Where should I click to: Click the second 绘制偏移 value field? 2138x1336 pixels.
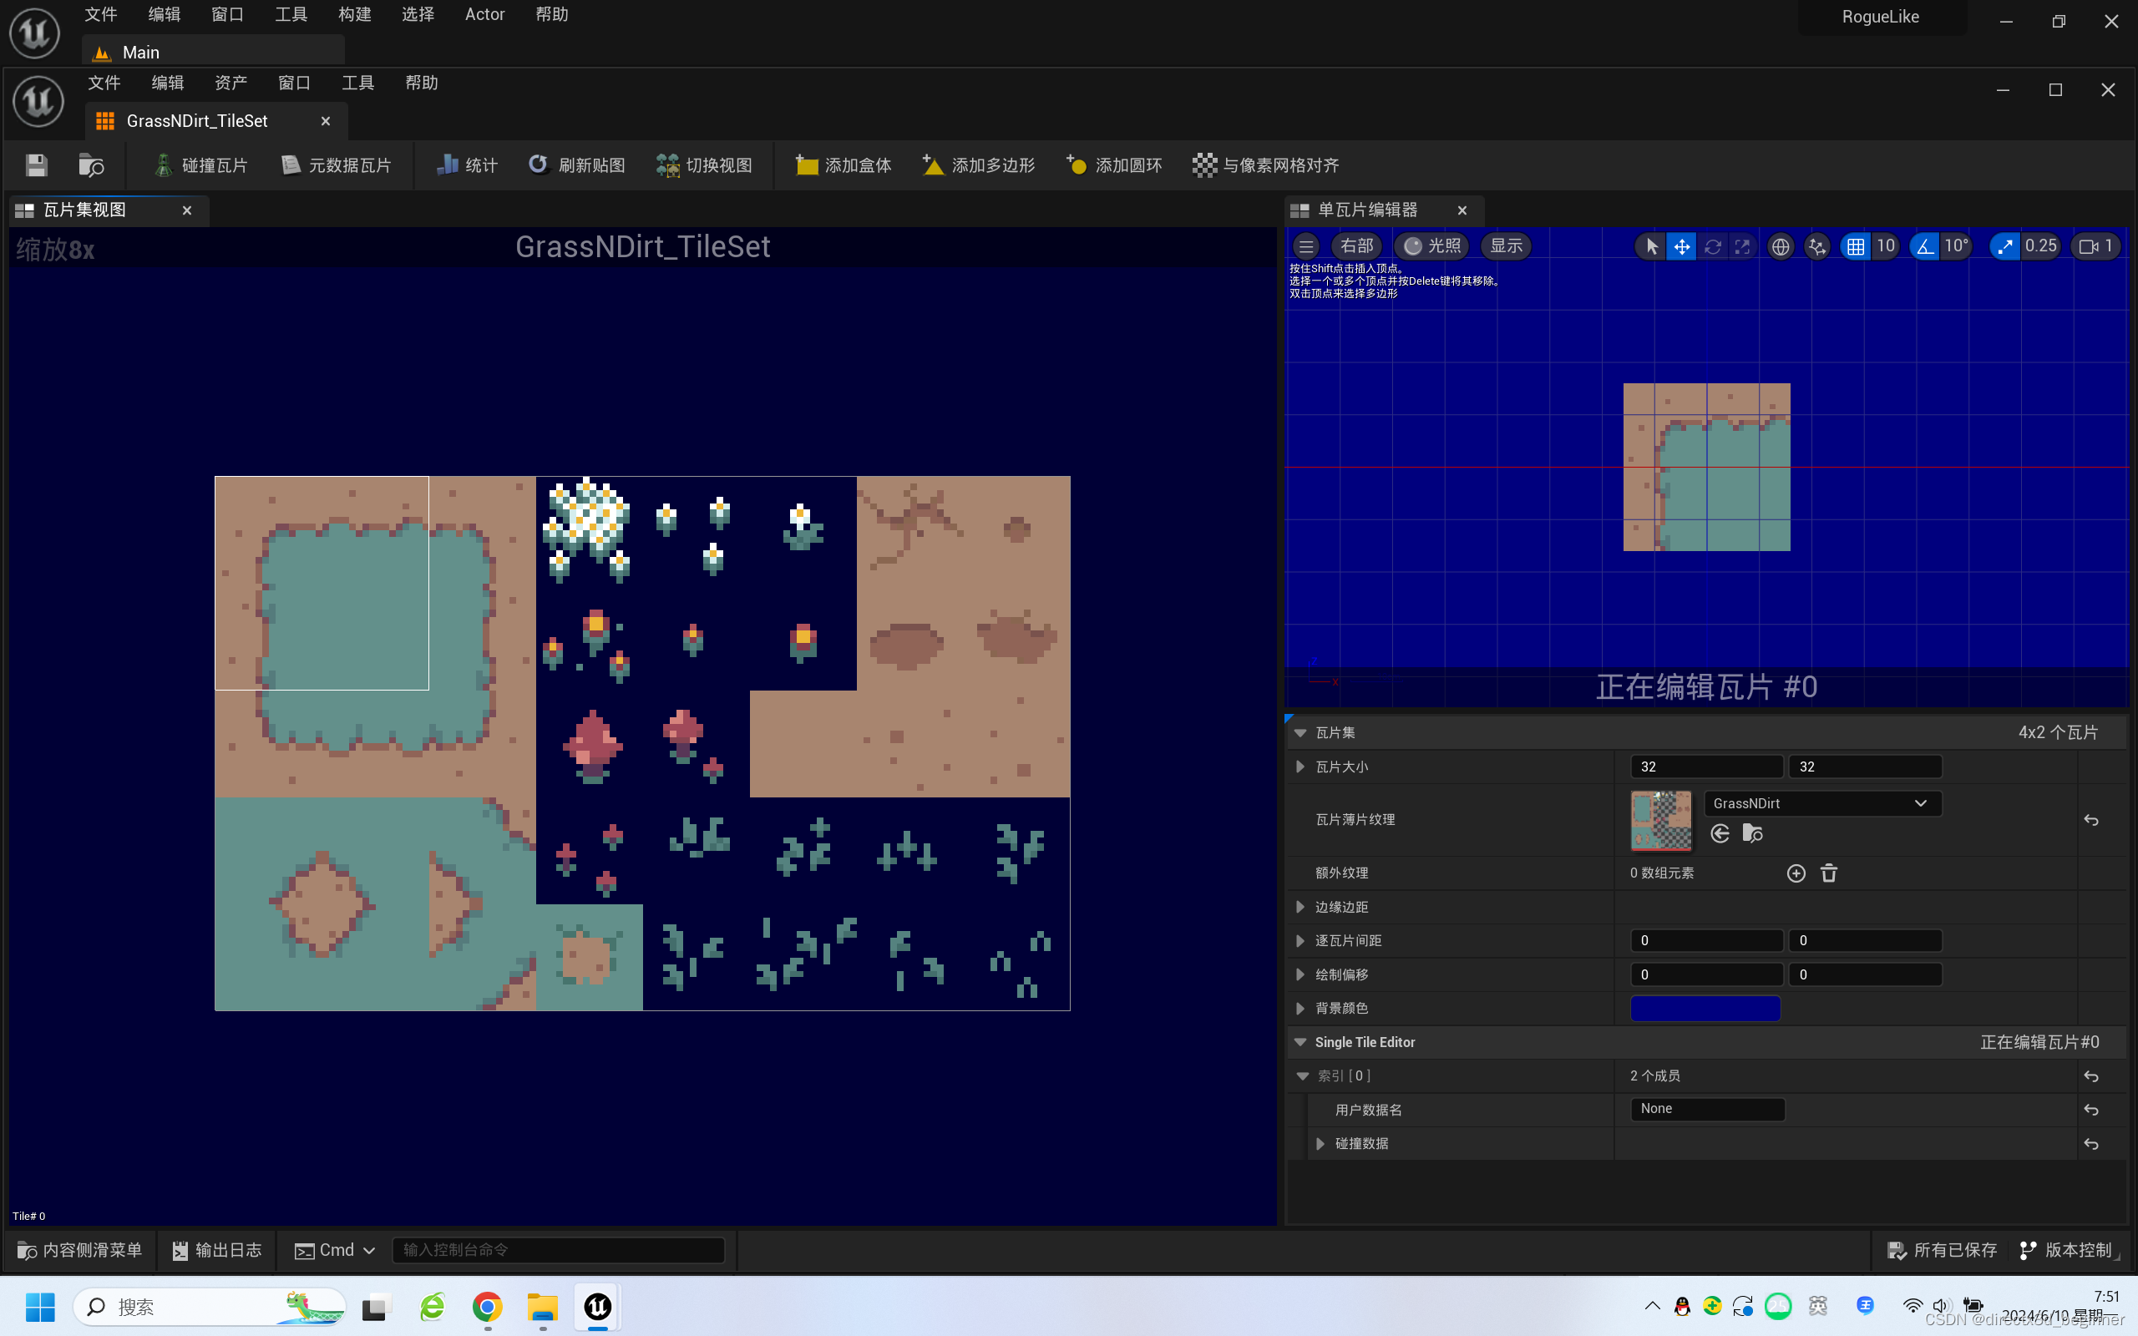(x=1865, y=974)
